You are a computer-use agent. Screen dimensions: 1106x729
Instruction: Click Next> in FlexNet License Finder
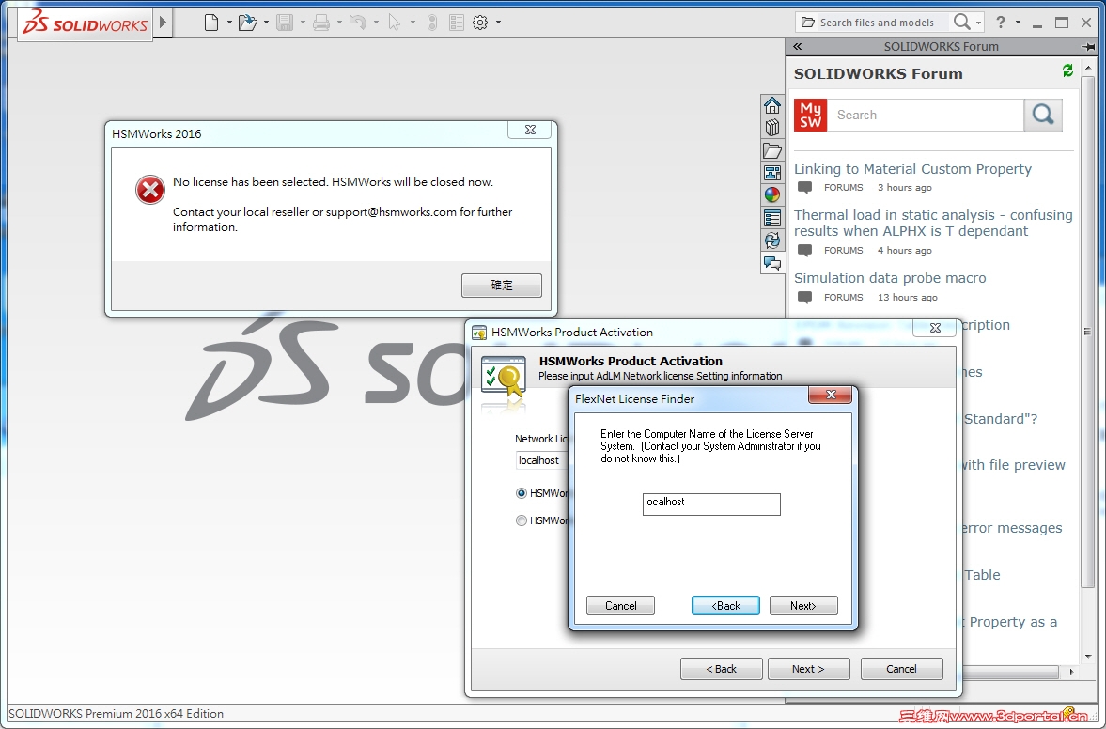803,606
